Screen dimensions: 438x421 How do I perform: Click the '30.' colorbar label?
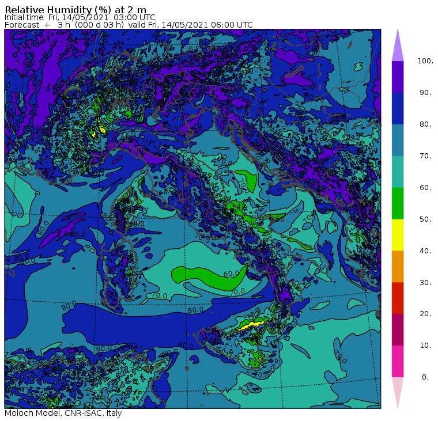(425, 283)
